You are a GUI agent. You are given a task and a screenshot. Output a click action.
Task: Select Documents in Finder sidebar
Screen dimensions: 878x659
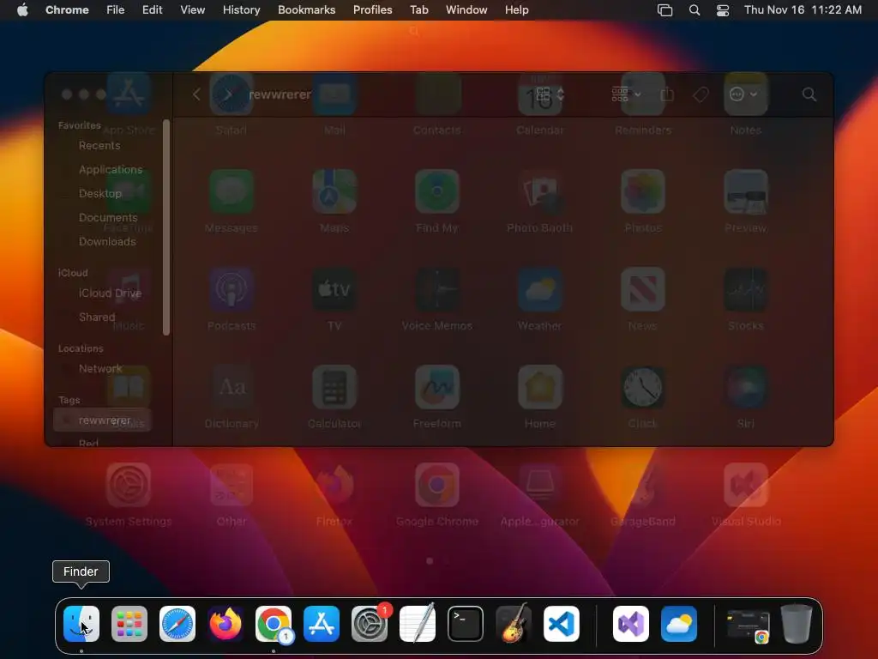(107, 217)
